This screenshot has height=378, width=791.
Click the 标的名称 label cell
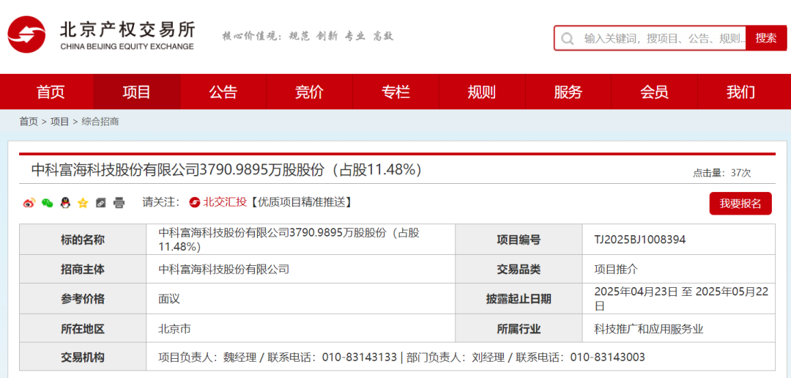[x=83, y=240]
